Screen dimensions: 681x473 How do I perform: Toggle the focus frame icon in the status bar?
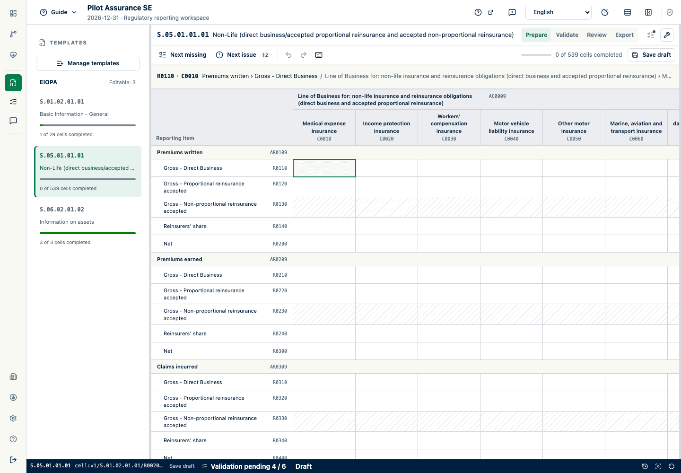(658, 466)
